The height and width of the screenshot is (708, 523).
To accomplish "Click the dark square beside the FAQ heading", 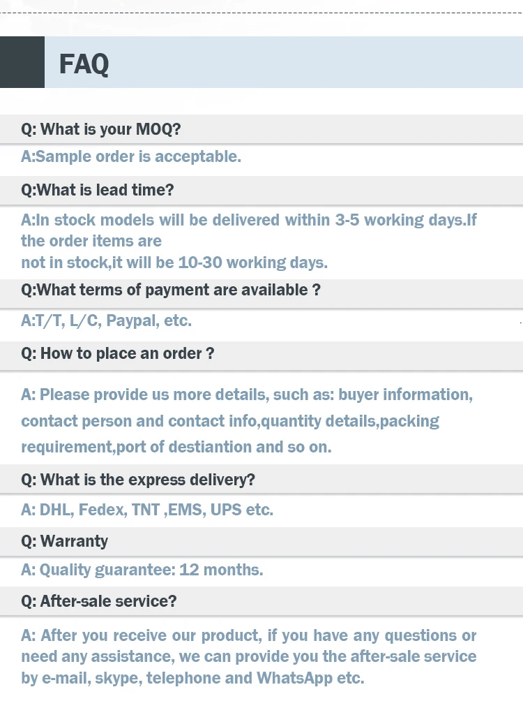I will pyautogui.click(x=22, y=62).
